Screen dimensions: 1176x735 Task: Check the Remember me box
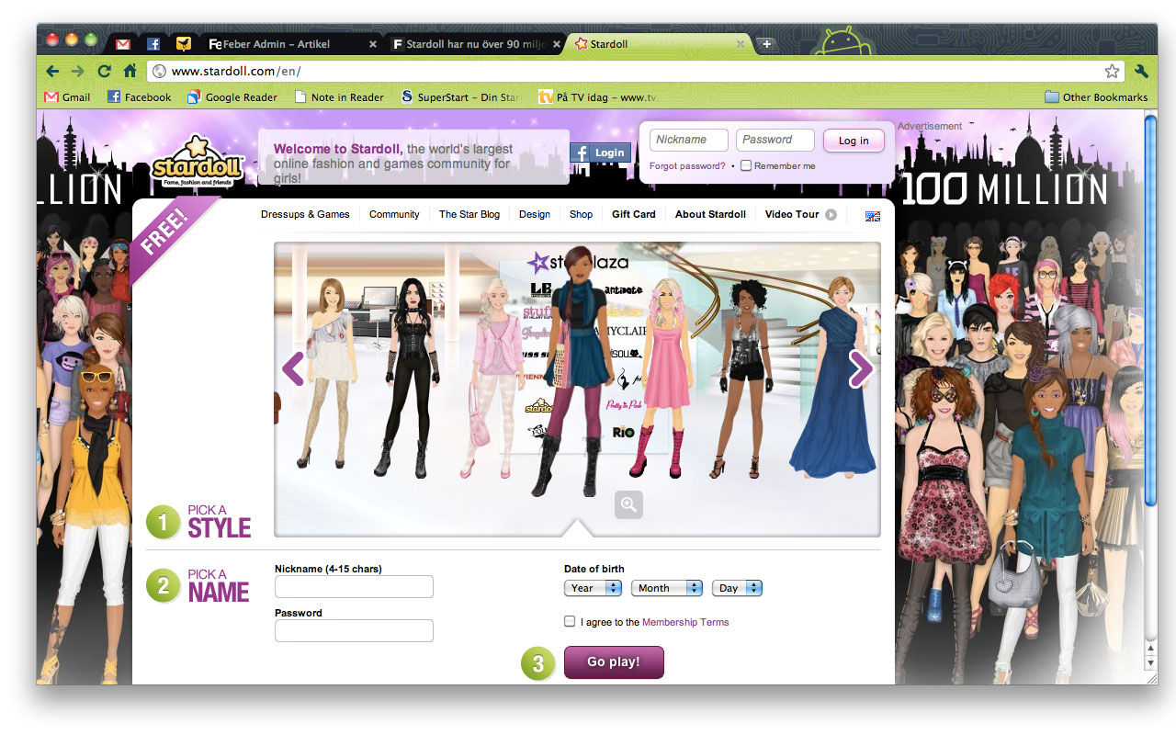coord(746,165)
